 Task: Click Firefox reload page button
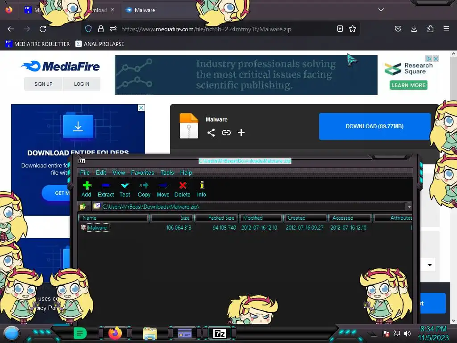[x=43, y=29]
